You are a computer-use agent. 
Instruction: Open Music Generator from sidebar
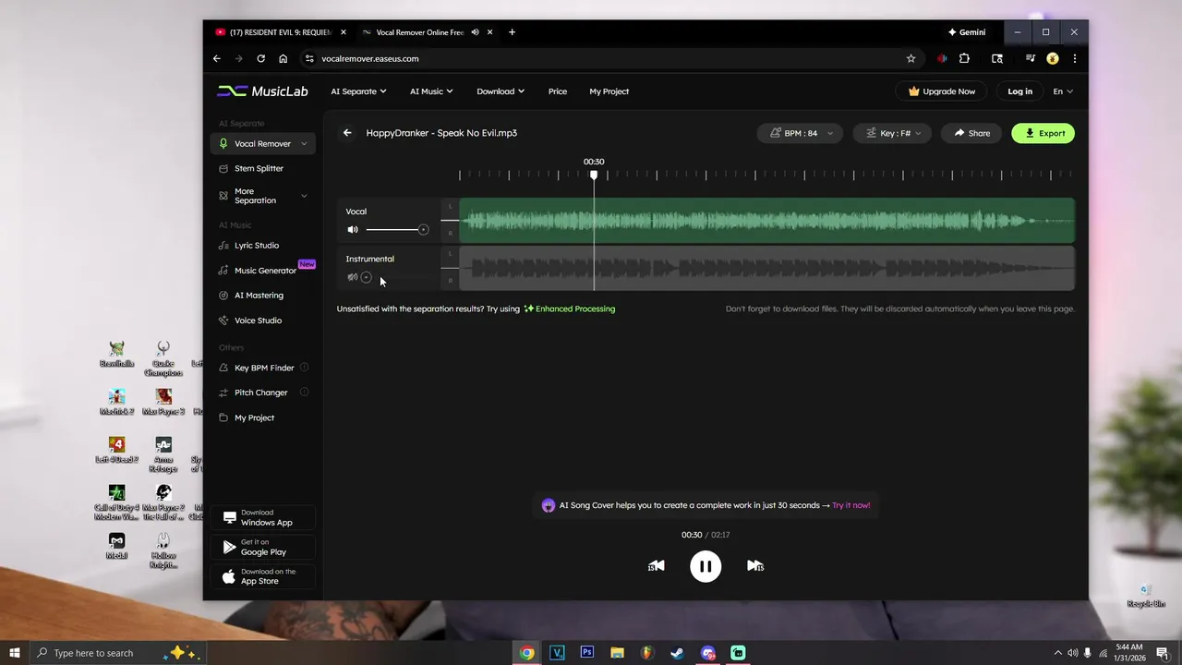pyautogui.click(x=263, y=271)
